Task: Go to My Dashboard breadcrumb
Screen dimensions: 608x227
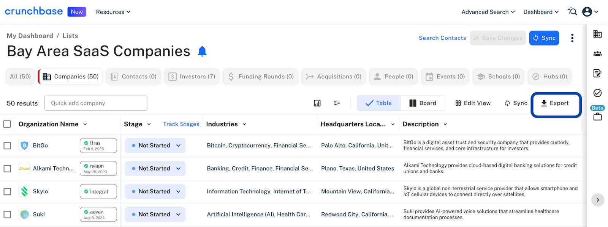Action: 30,36
